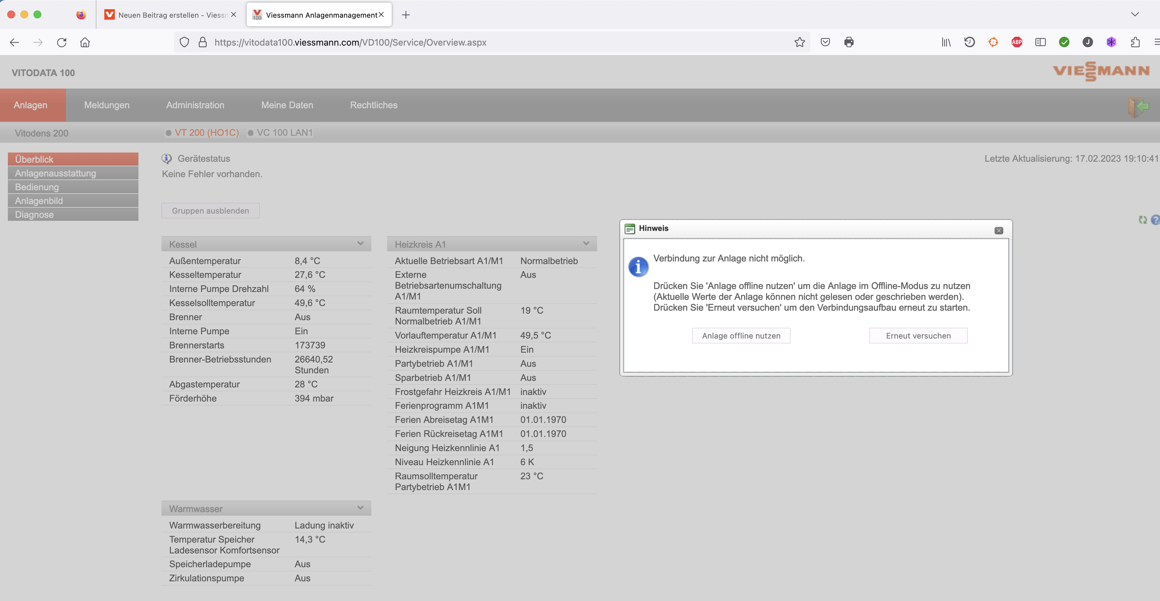The height and width of the screenshot is (601, 1160).
Task: Collapse the Heizkreis A1 group
Action: [586, 244]
